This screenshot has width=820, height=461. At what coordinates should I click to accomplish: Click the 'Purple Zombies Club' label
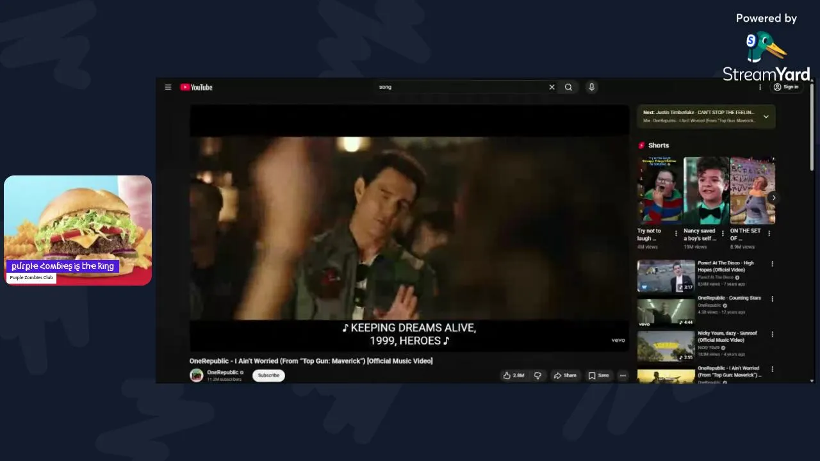point(31,278)
